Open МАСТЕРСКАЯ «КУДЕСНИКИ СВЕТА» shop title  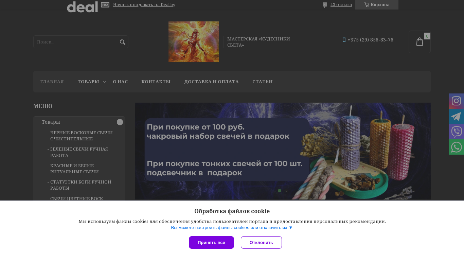pos(258,42)
